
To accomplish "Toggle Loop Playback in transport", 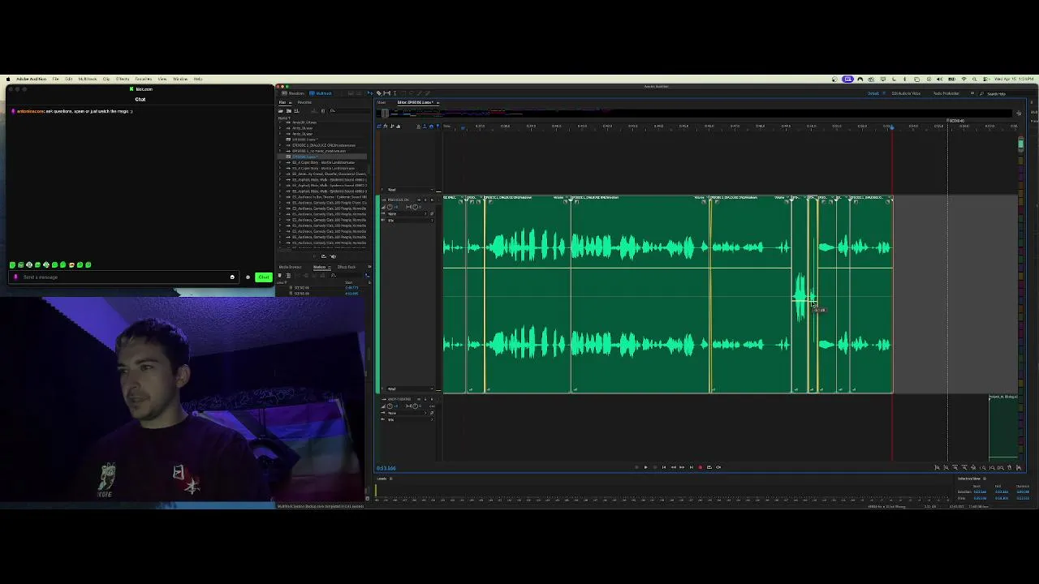I will point(709,467).
